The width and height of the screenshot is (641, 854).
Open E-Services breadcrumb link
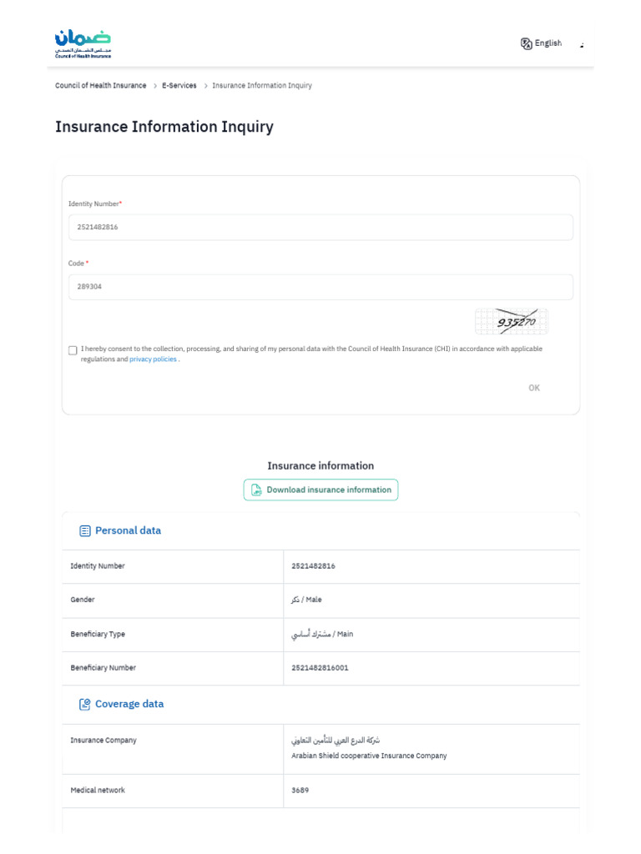point(179,86)
